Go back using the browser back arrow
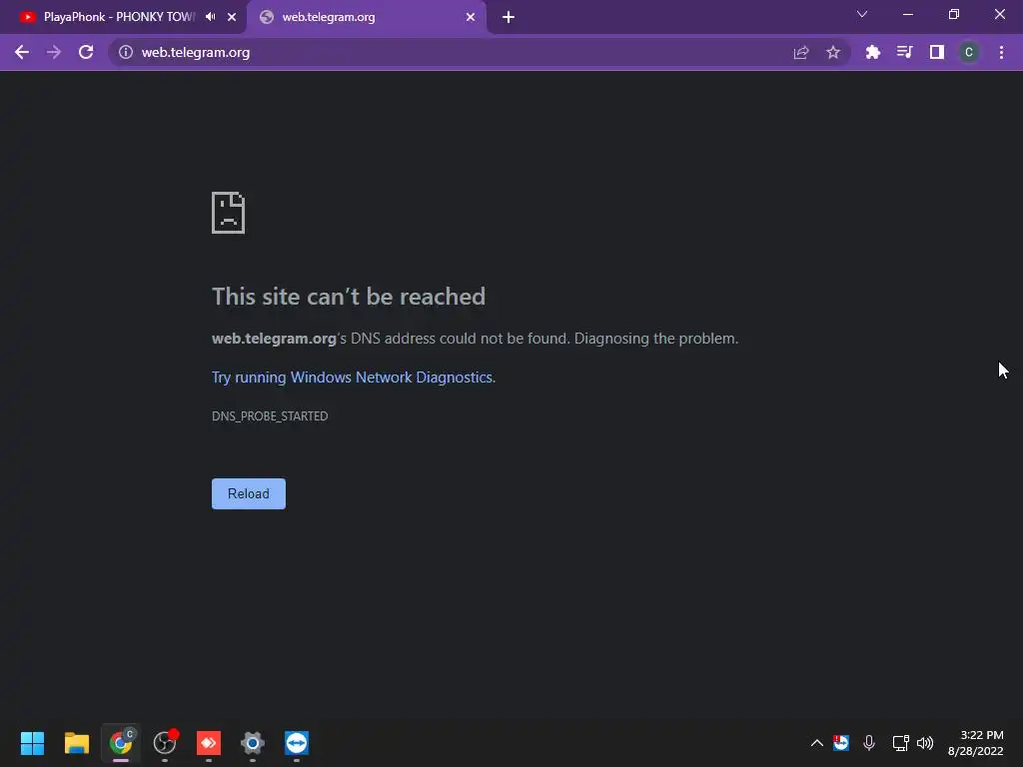1023x767 pixels. 22,52
